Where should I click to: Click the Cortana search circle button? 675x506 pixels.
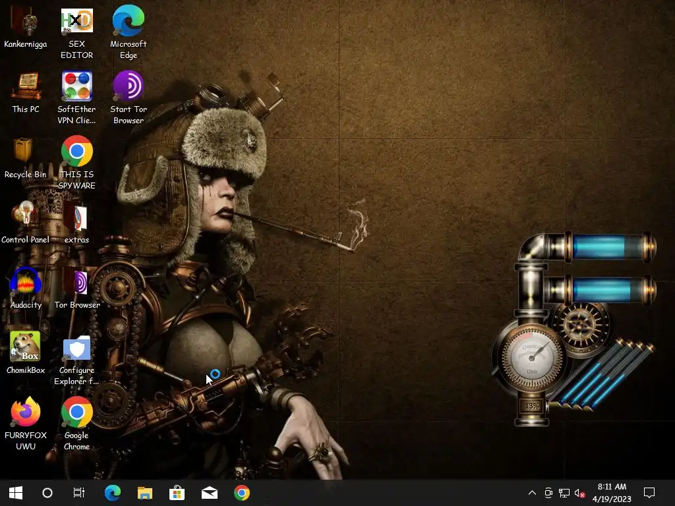(x=47, y=493)
